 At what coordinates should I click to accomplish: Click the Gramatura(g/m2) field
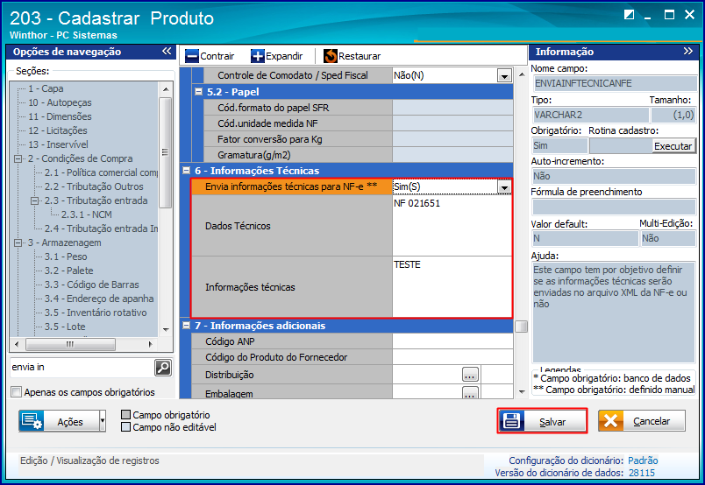point(452,154)
